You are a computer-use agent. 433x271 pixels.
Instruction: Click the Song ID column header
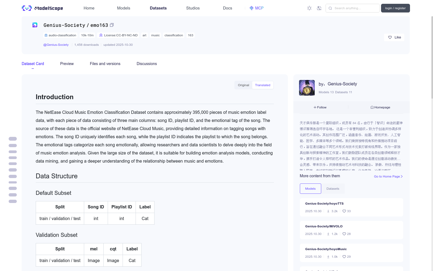(96, 207)
